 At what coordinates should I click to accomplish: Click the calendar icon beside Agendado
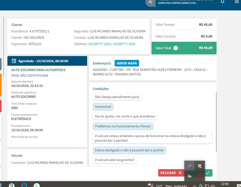click(14, 61)
